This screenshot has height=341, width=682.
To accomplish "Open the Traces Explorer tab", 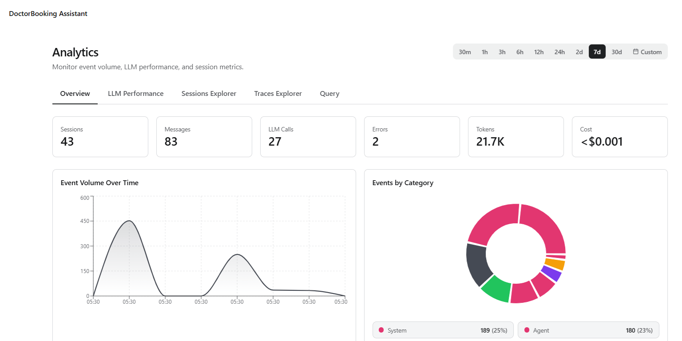I will (x=278, y=94).
